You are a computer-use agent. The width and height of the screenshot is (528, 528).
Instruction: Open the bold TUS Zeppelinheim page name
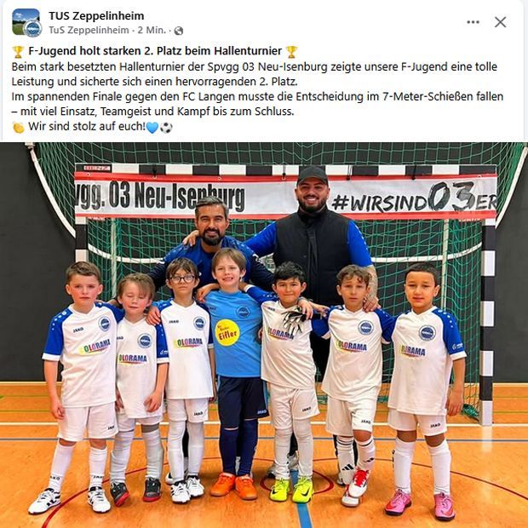click(x=96, y=16)
